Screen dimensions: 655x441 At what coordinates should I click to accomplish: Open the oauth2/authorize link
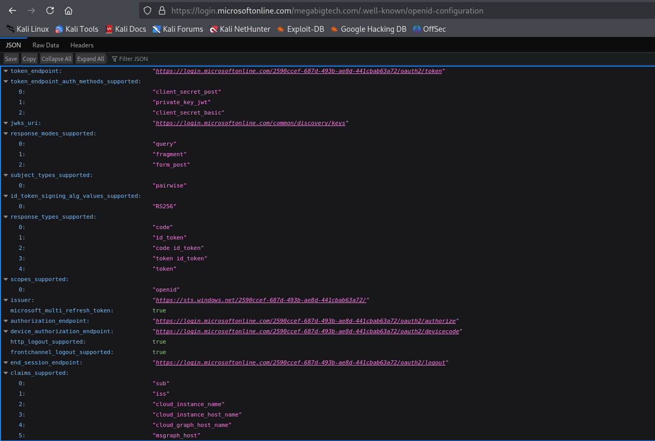[306, 321]
